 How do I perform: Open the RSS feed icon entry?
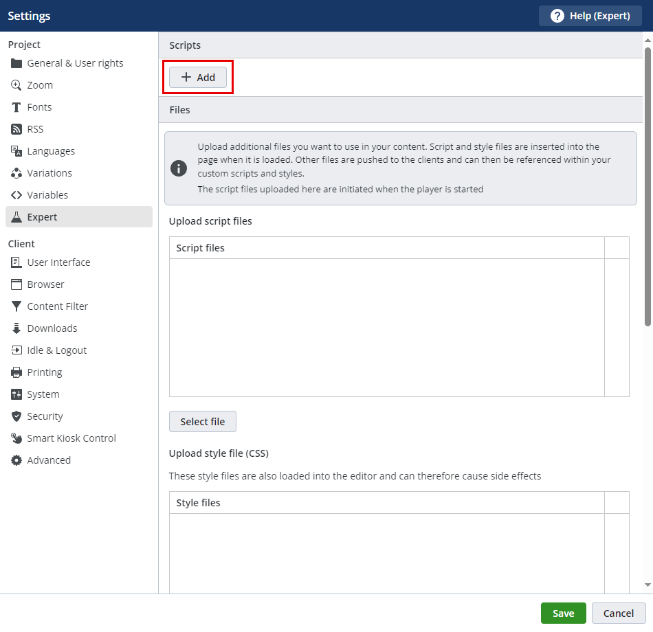(x=16, y=129)
